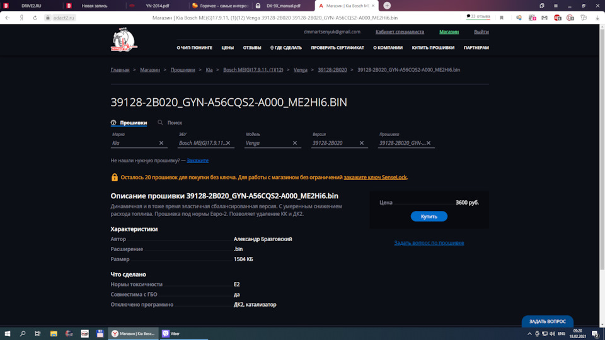Clear the Прошивка filter field
The width and height of the screenshot is (605, 340).
(x=429, y=143)
